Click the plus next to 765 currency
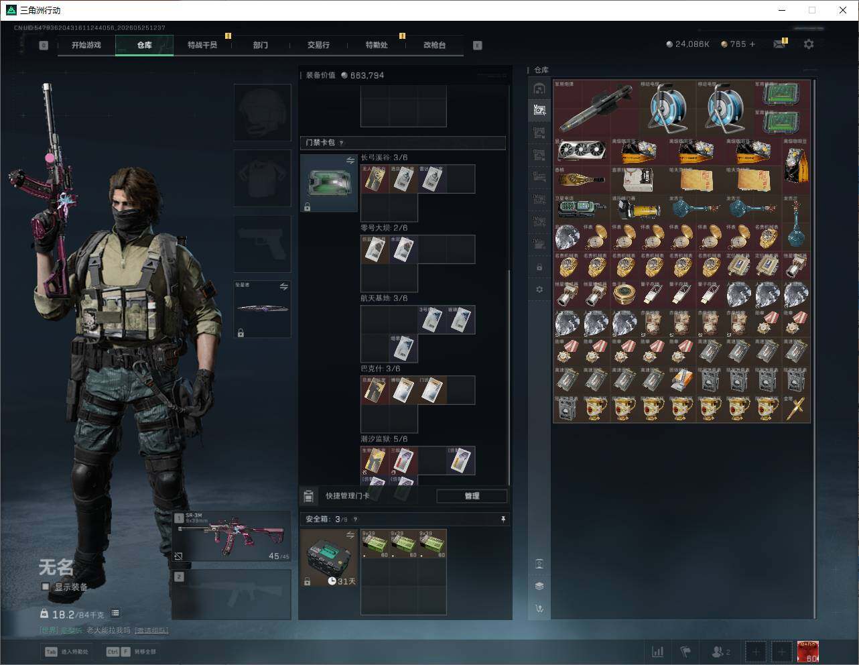This screenshot has width=859, height=665. [x=752, y=44]
